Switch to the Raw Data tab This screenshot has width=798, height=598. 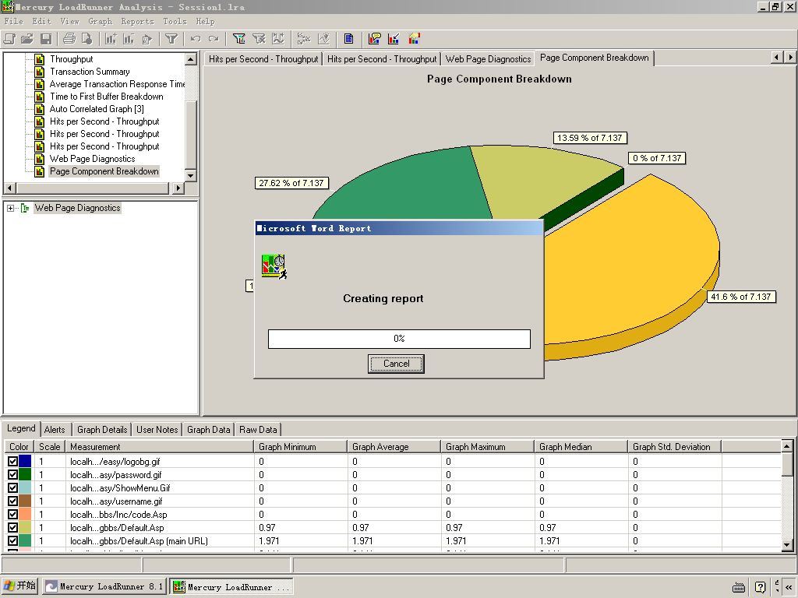click(258, 430)
